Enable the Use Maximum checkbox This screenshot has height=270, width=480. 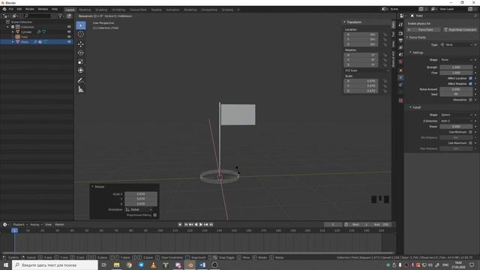pyautogui.click(x=470, y=143)
